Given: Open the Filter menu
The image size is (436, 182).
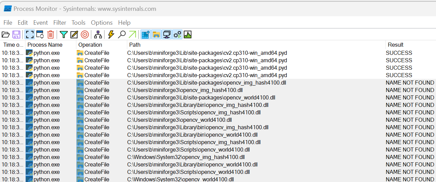Looking at the screenshot, I should pyautogui.click(x=60, y=23).
